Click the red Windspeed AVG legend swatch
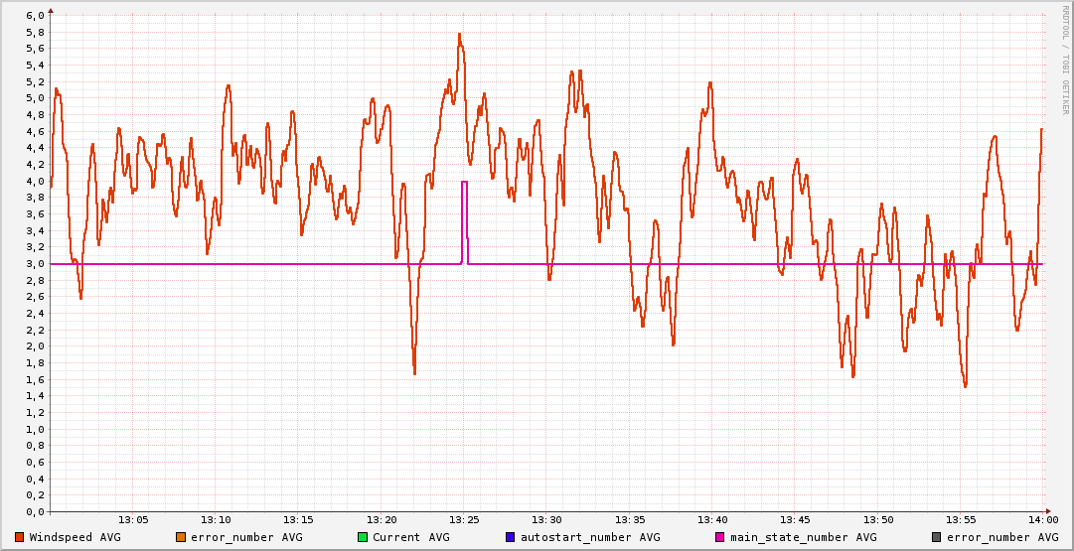The height and width of the screenshot is (551, 1074). (x=20, y=537)
